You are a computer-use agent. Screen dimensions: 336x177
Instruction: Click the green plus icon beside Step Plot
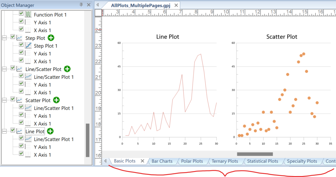[x=51, y=38]
